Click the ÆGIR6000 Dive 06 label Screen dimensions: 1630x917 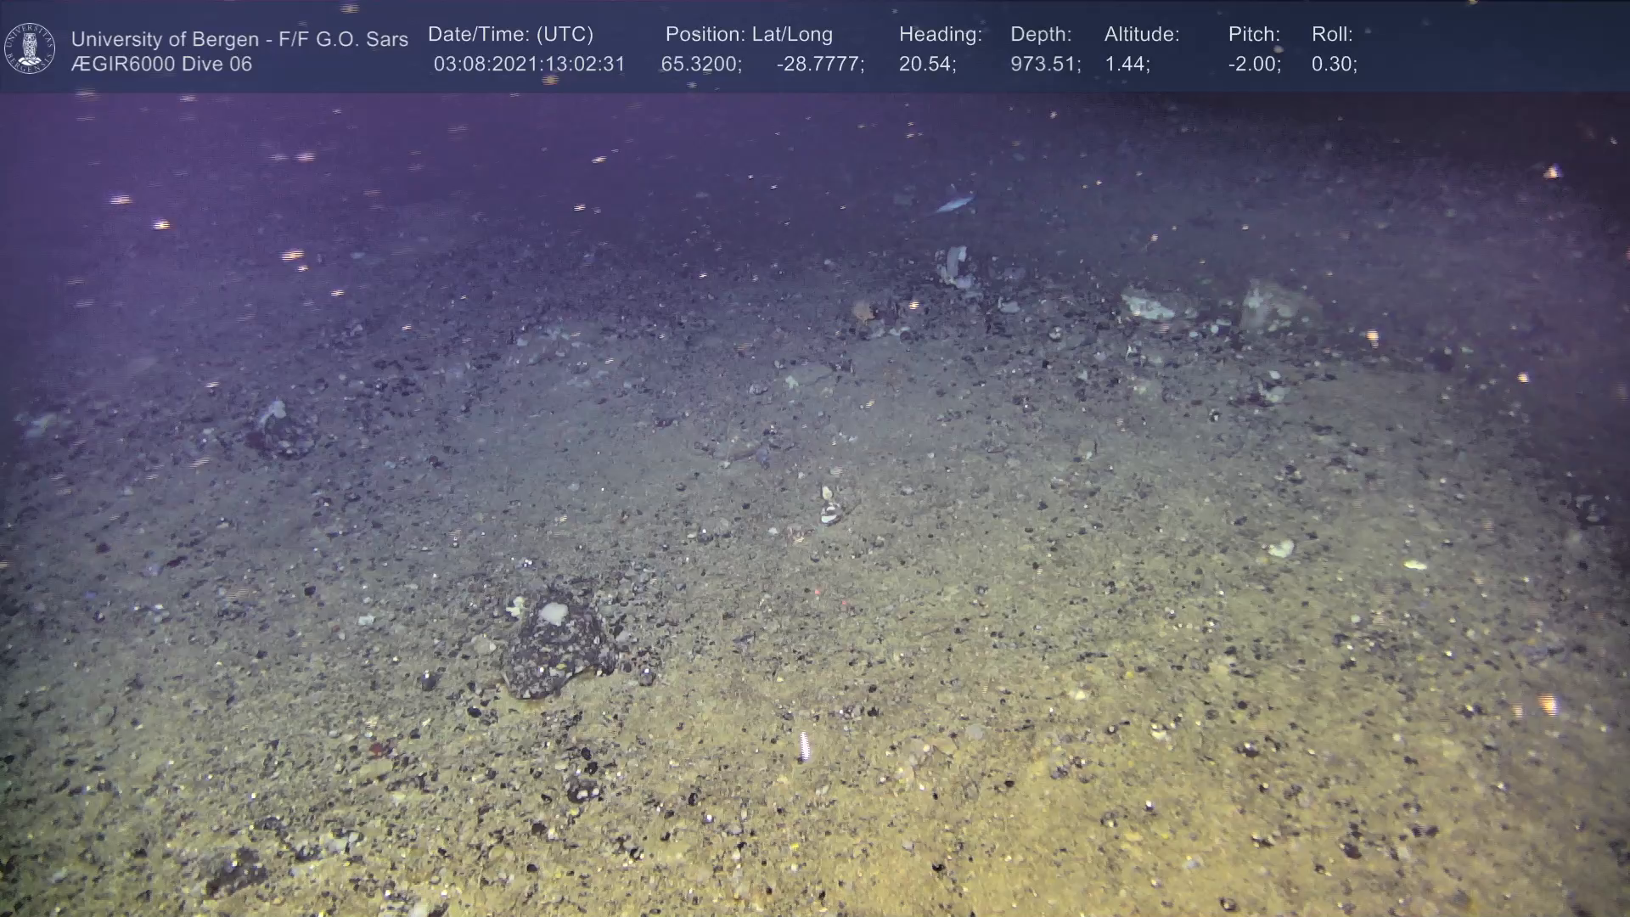(x=161, y=65)
